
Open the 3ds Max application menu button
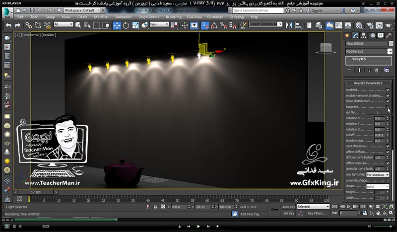[7, 12]
